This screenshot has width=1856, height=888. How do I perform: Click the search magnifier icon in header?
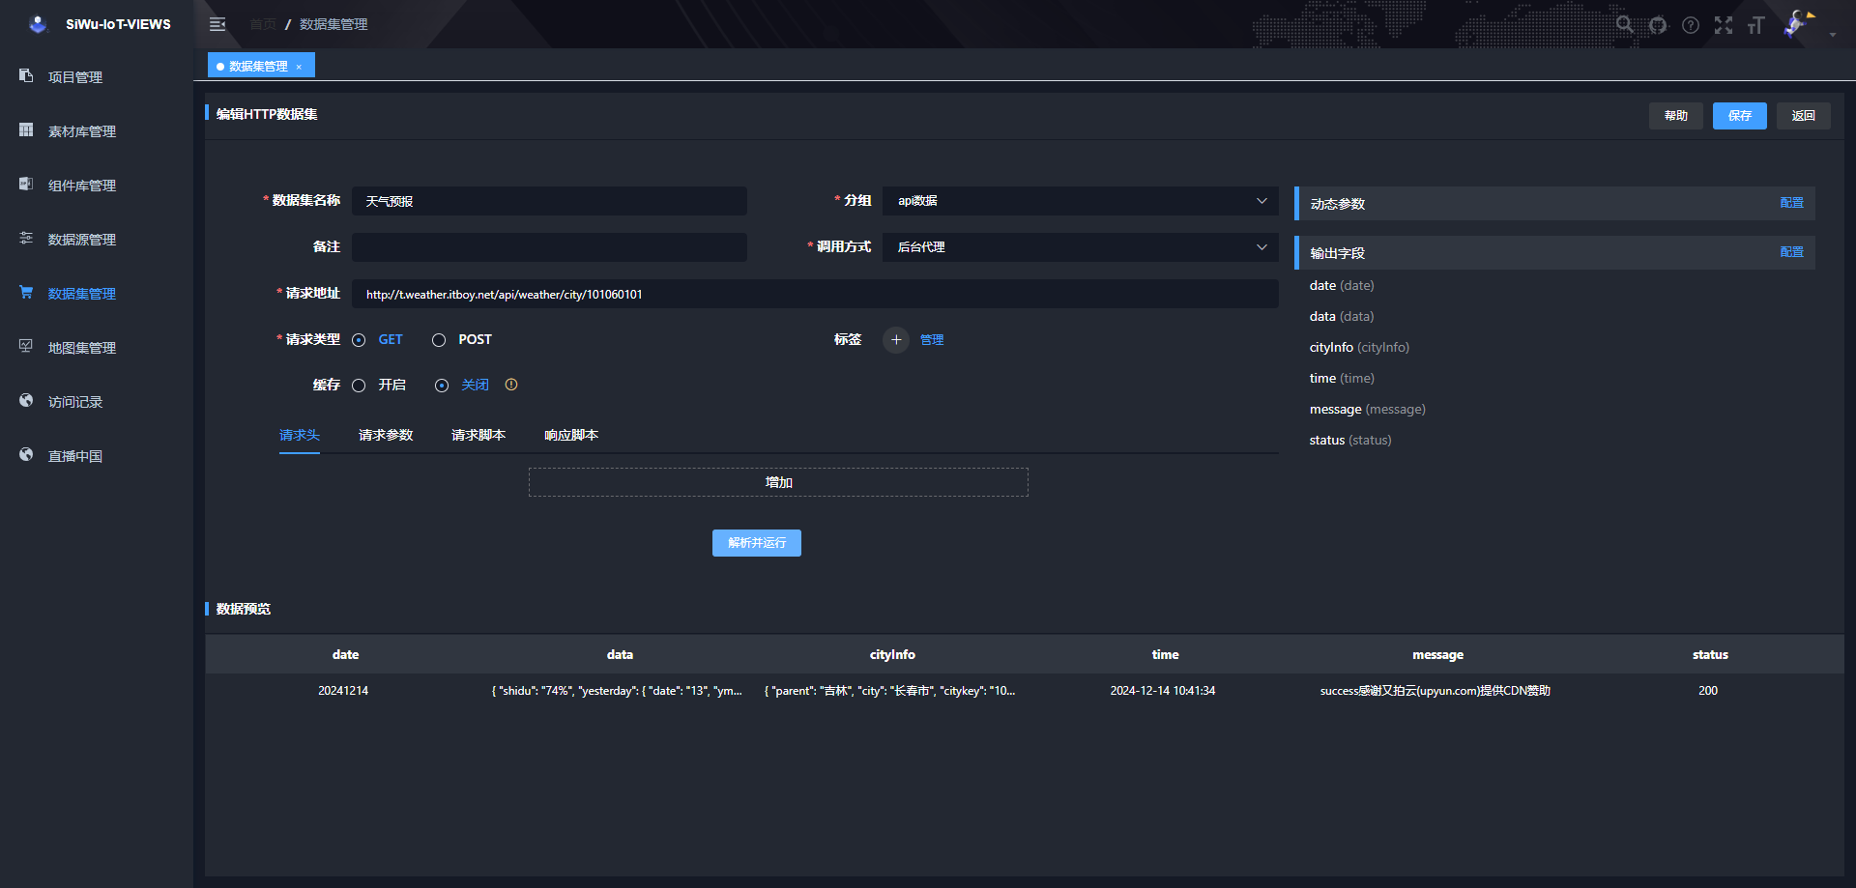(1624, 25)
